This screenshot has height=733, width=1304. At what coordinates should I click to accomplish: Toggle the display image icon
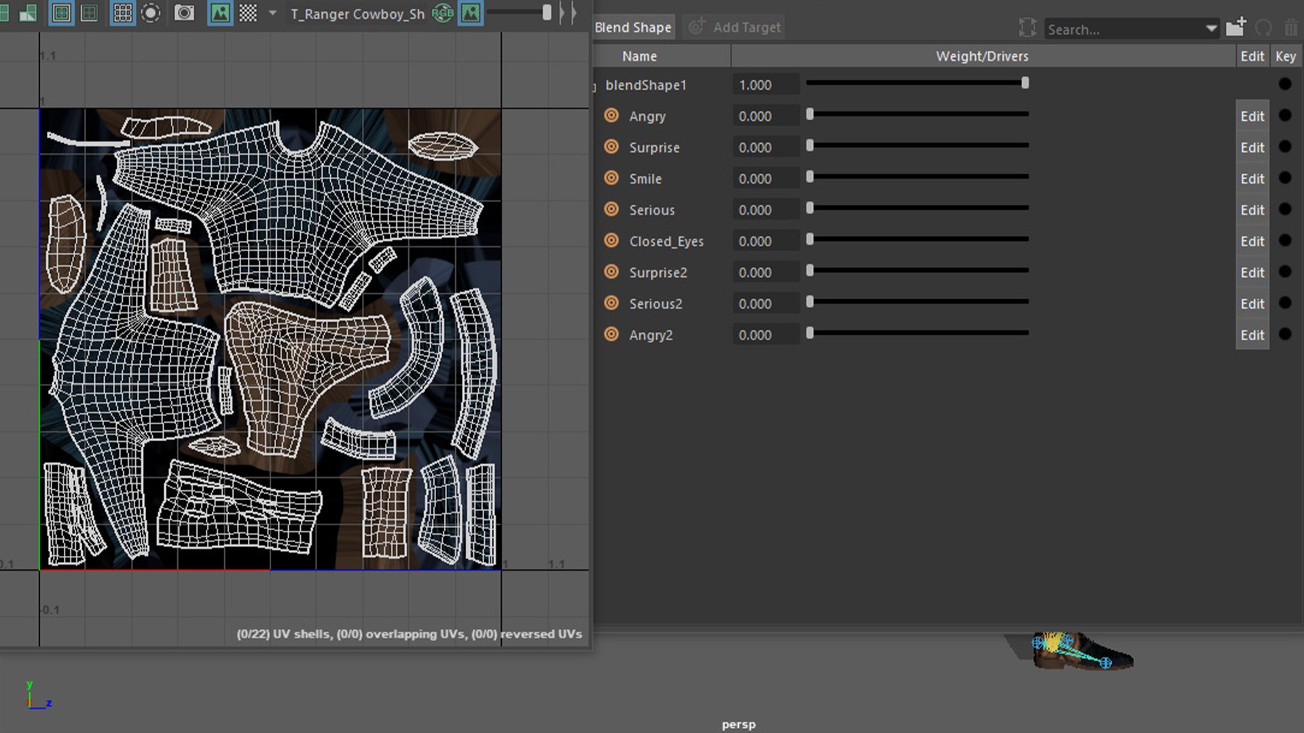220,13
